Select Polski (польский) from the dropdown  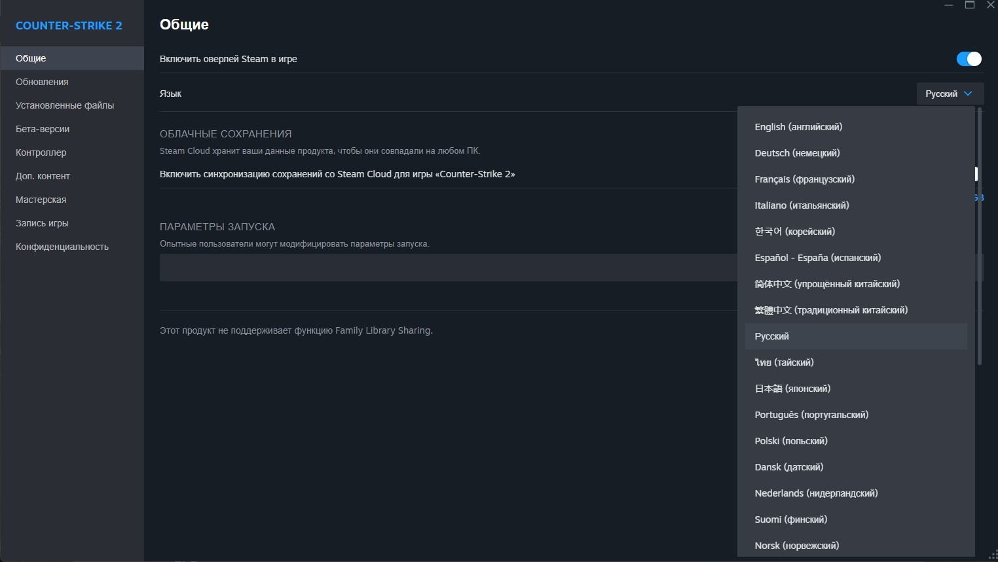[791, 441]
